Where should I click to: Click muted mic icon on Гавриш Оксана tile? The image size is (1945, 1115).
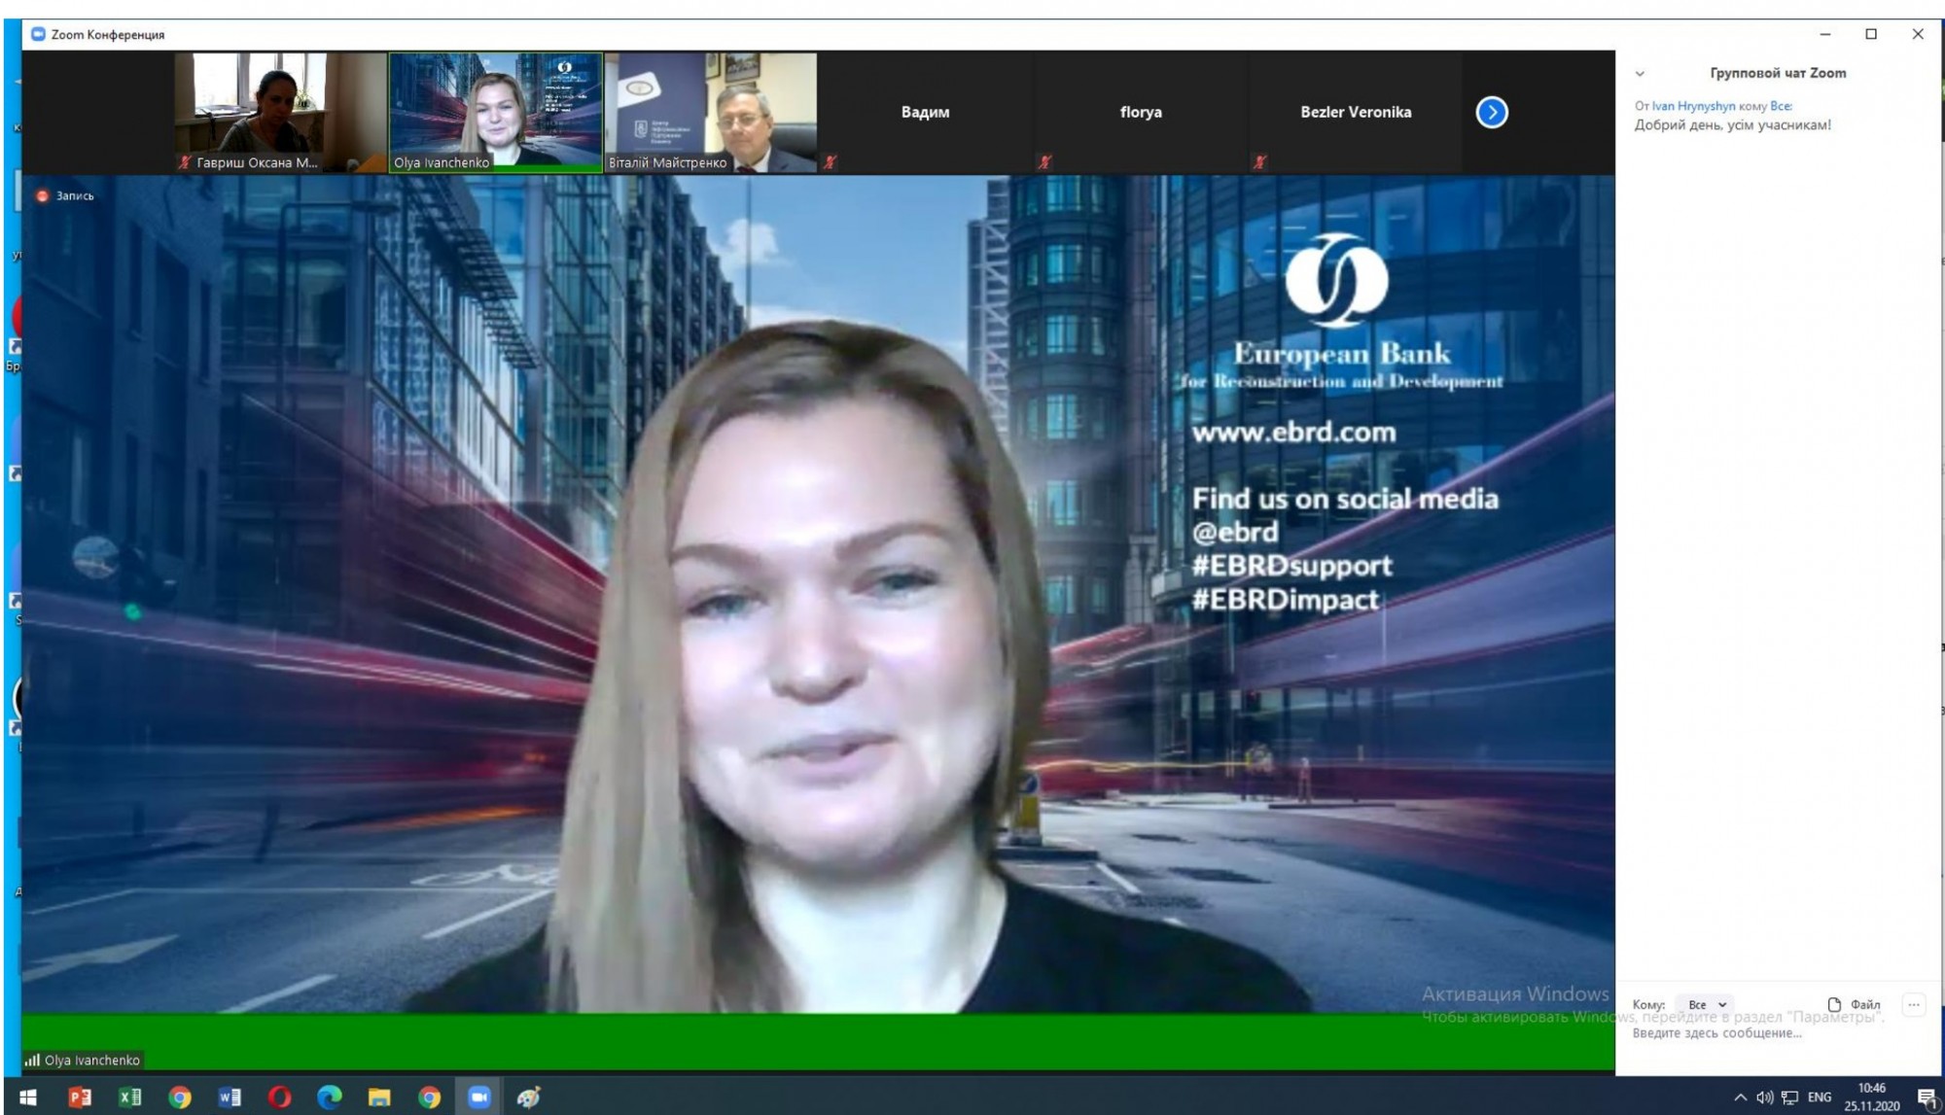[x=185, y=162]
